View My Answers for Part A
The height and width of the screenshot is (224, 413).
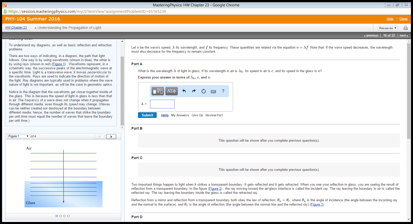(x=180, y=115)
